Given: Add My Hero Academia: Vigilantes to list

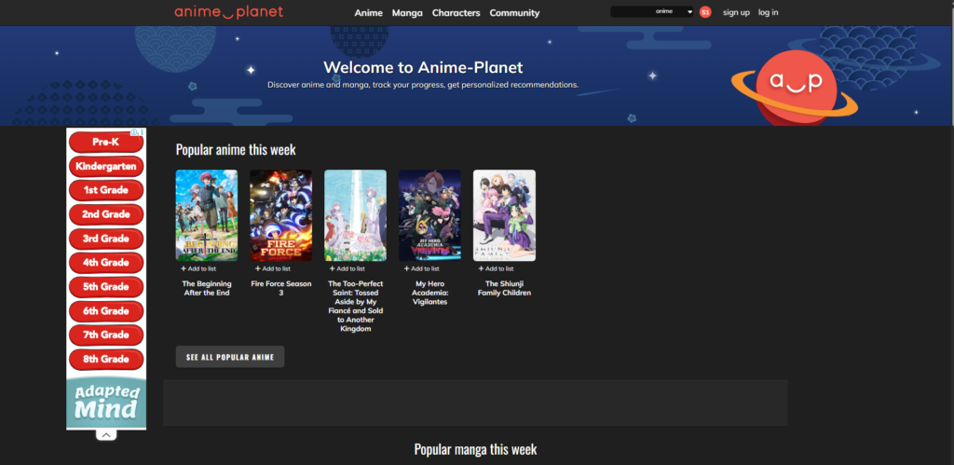Looking at the screenshot, I should (x=421, y=268).
